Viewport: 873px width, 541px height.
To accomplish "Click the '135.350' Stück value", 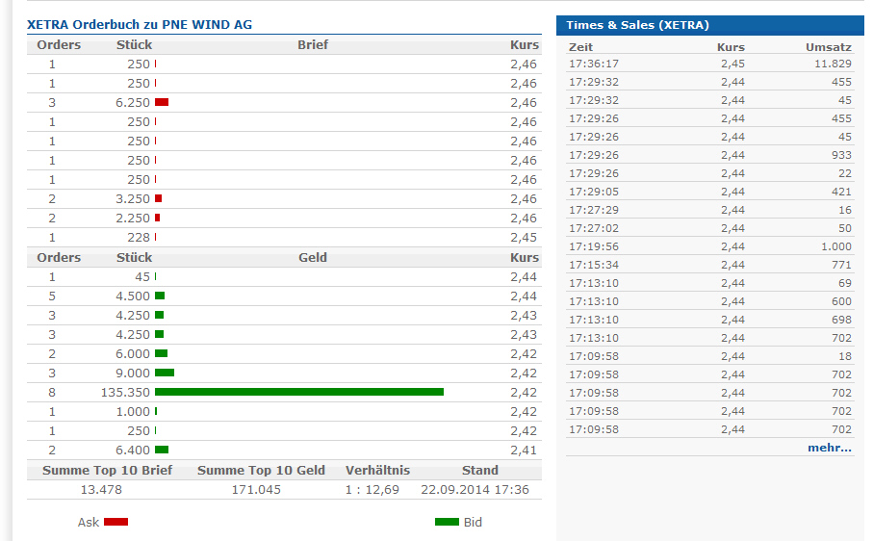I will (125, 393).
